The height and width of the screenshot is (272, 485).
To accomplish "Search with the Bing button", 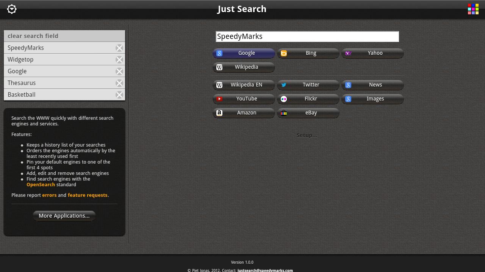I will pos(308,53).
